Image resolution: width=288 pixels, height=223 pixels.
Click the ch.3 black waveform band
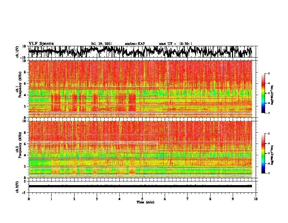point(140,186)
